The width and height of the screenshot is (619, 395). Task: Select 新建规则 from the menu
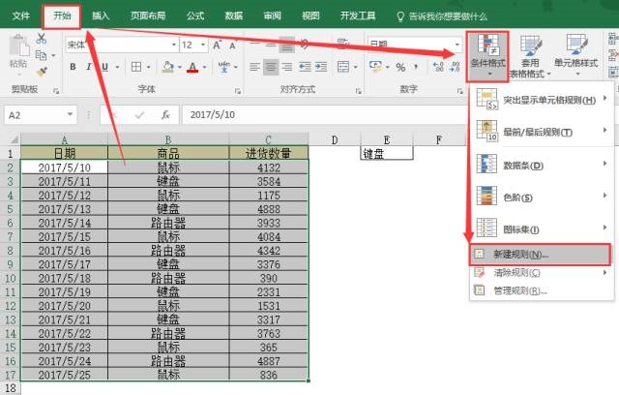[x=520, y=254]
